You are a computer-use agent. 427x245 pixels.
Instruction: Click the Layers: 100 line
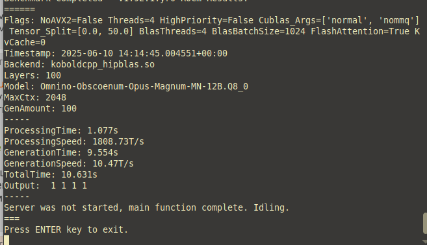[x=32, y=76]
